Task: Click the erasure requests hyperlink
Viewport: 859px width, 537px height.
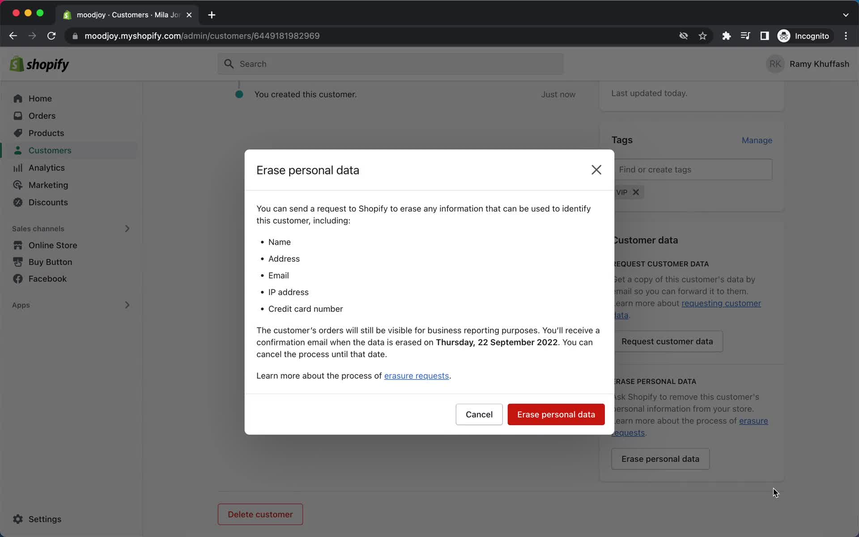Action: coord(416,375)
